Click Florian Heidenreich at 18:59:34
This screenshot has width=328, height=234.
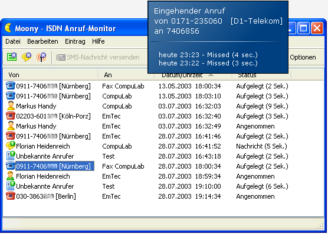pos(43,176)
